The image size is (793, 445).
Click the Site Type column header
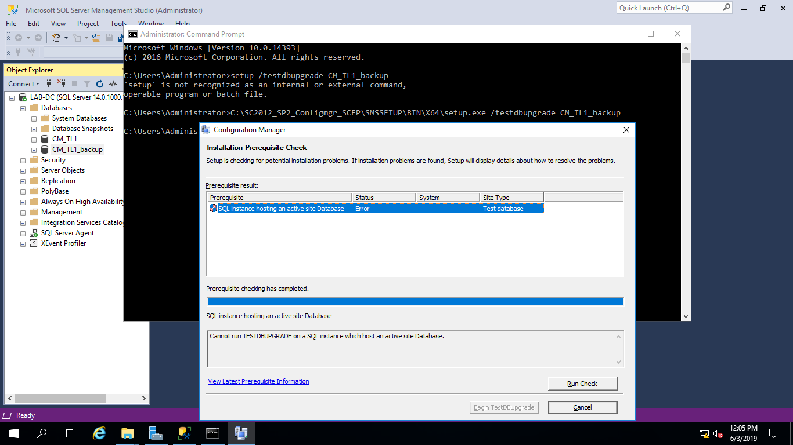(x=511, y=198)
